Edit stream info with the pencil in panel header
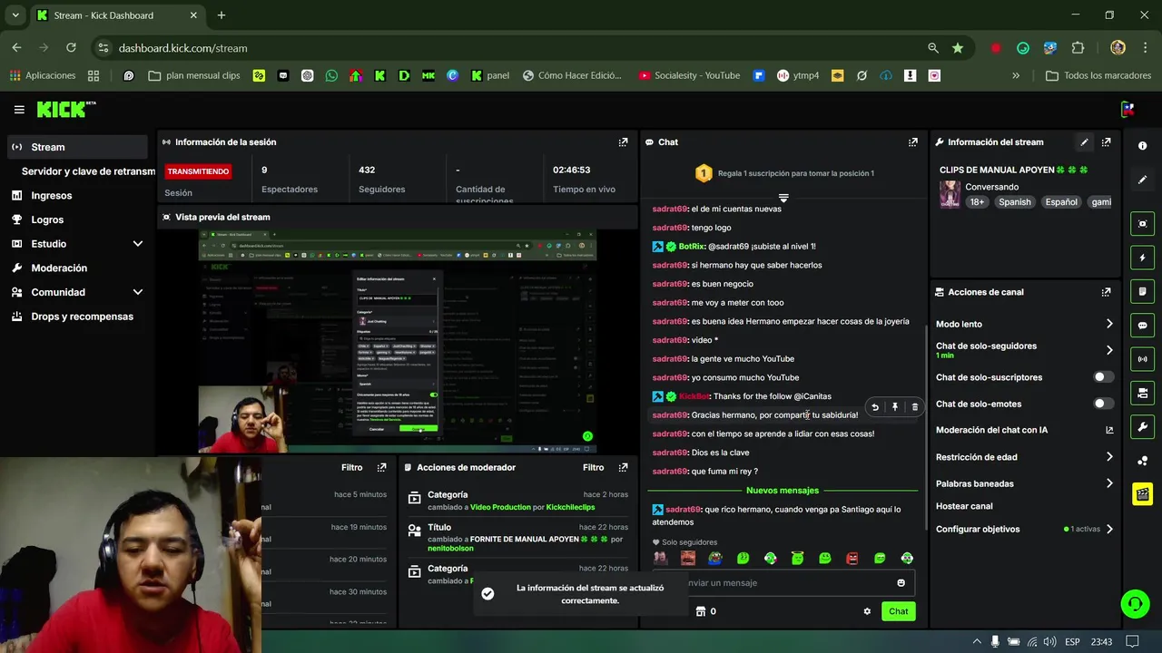 (1084, 142)
